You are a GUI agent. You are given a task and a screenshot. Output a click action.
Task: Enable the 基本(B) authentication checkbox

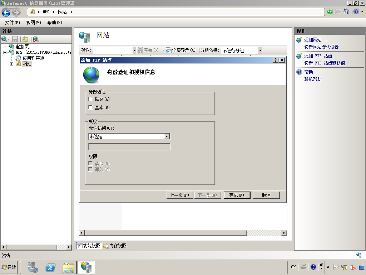[90, 107]
